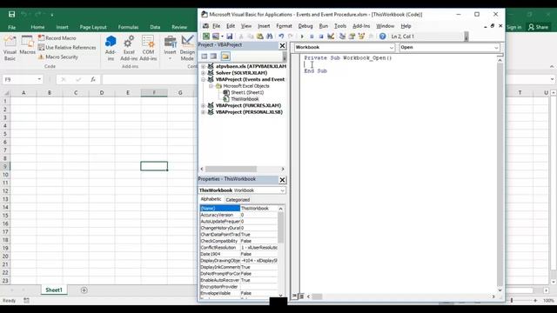Image resolution: width=557 pixels, height=313 pixels.
Task: Open the Open procedure dropdown in code window
Action: (x=496, y=47)
